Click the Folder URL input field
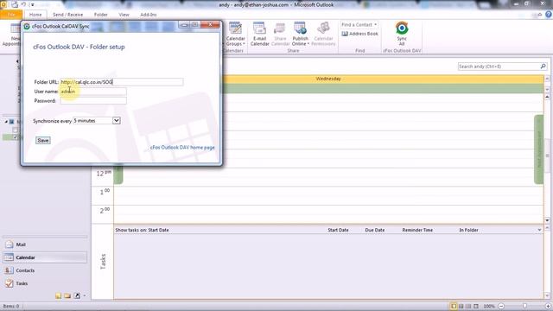 point(122,82)
